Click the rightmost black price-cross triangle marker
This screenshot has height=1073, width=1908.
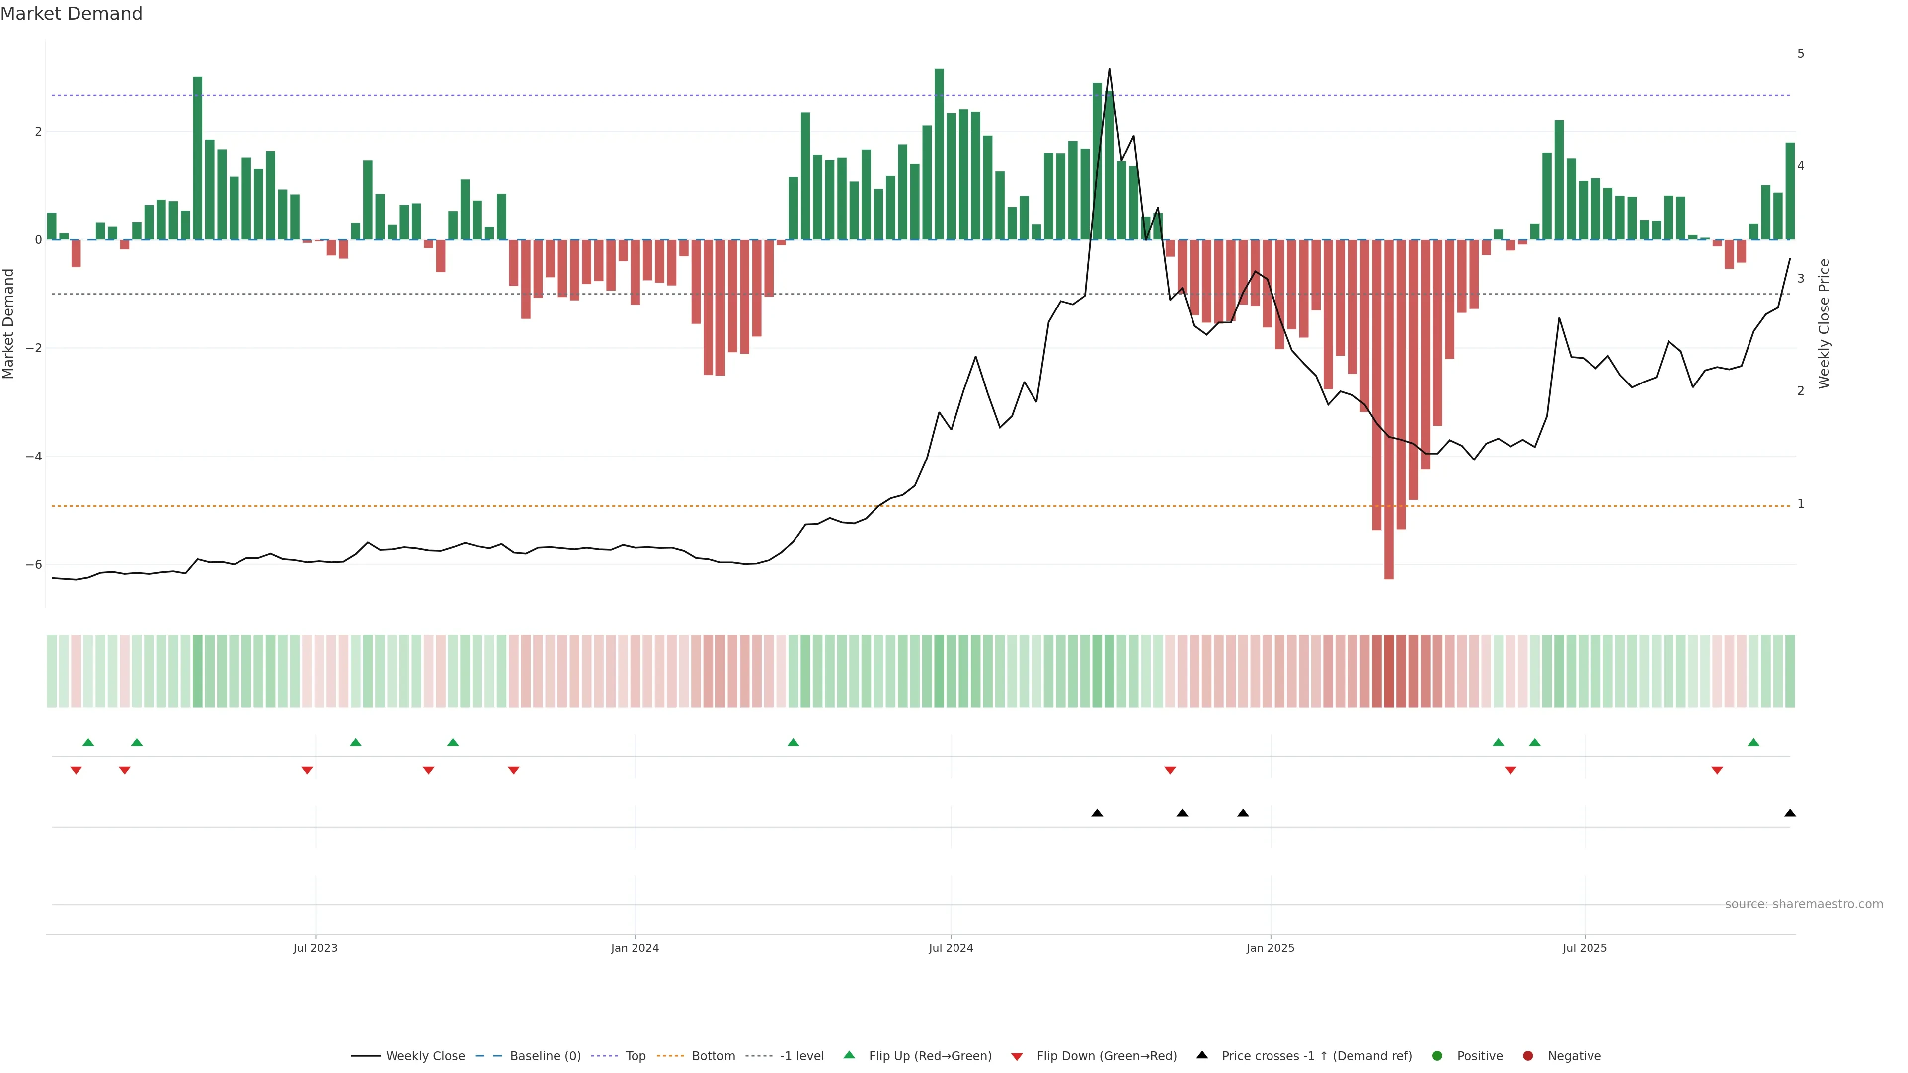click(x=1789, y=813)
